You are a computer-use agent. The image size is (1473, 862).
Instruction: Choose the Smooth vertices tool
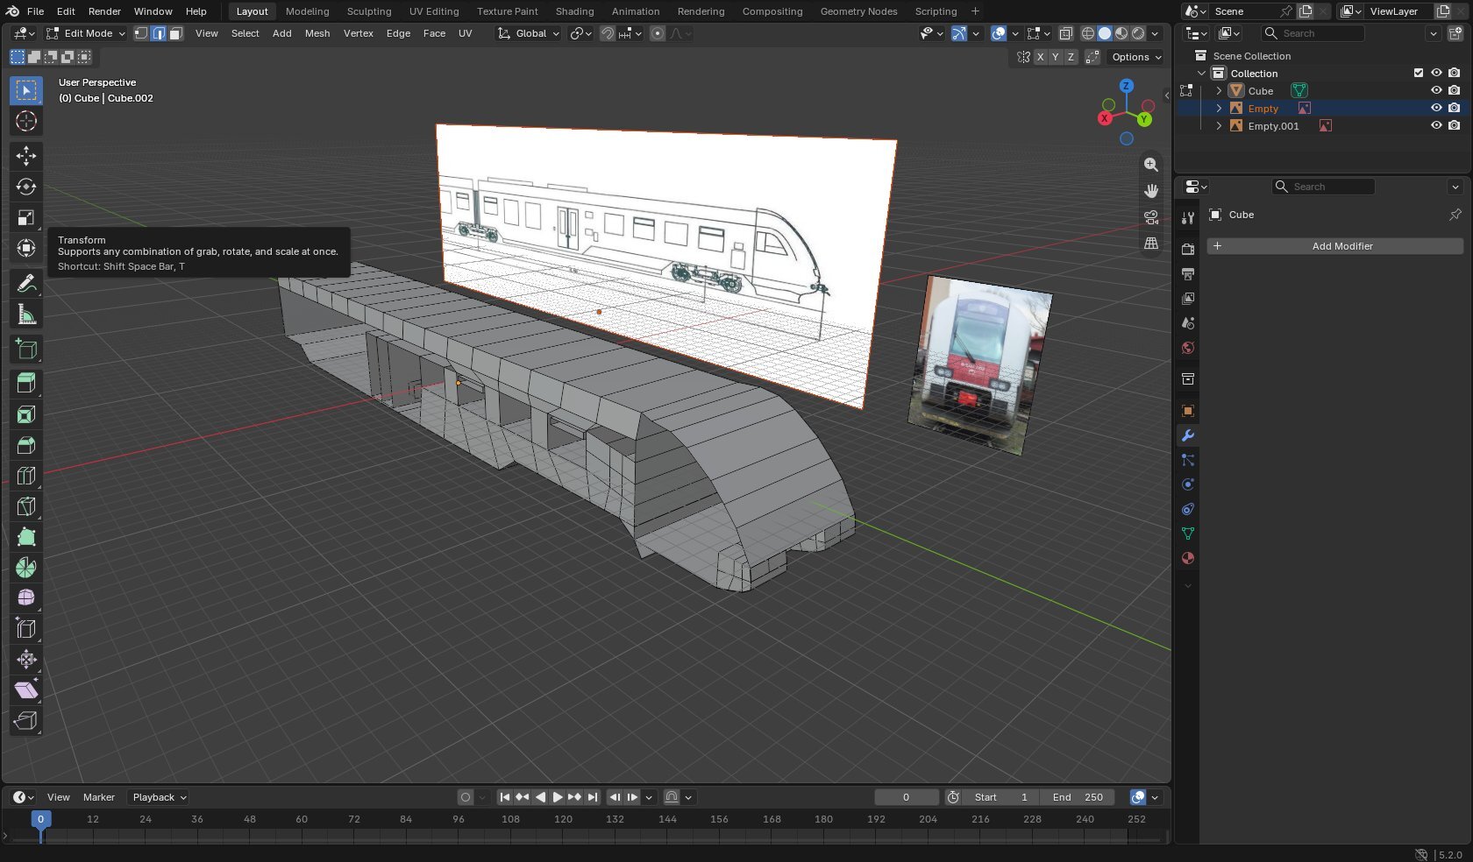click(26, 597)
